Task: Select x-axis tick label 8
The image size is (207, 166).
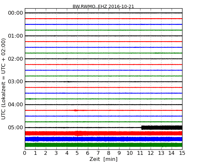Action: point(109,153)
